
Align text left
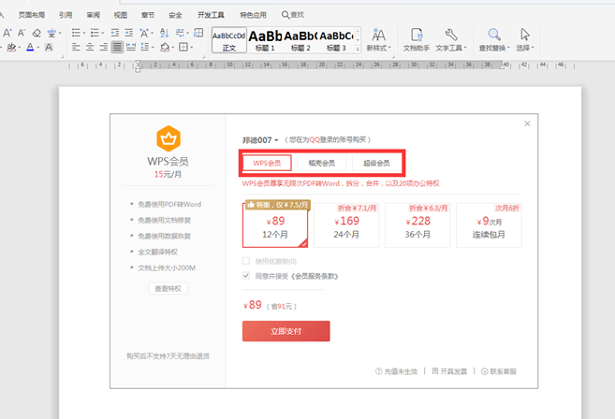(76, 48)
